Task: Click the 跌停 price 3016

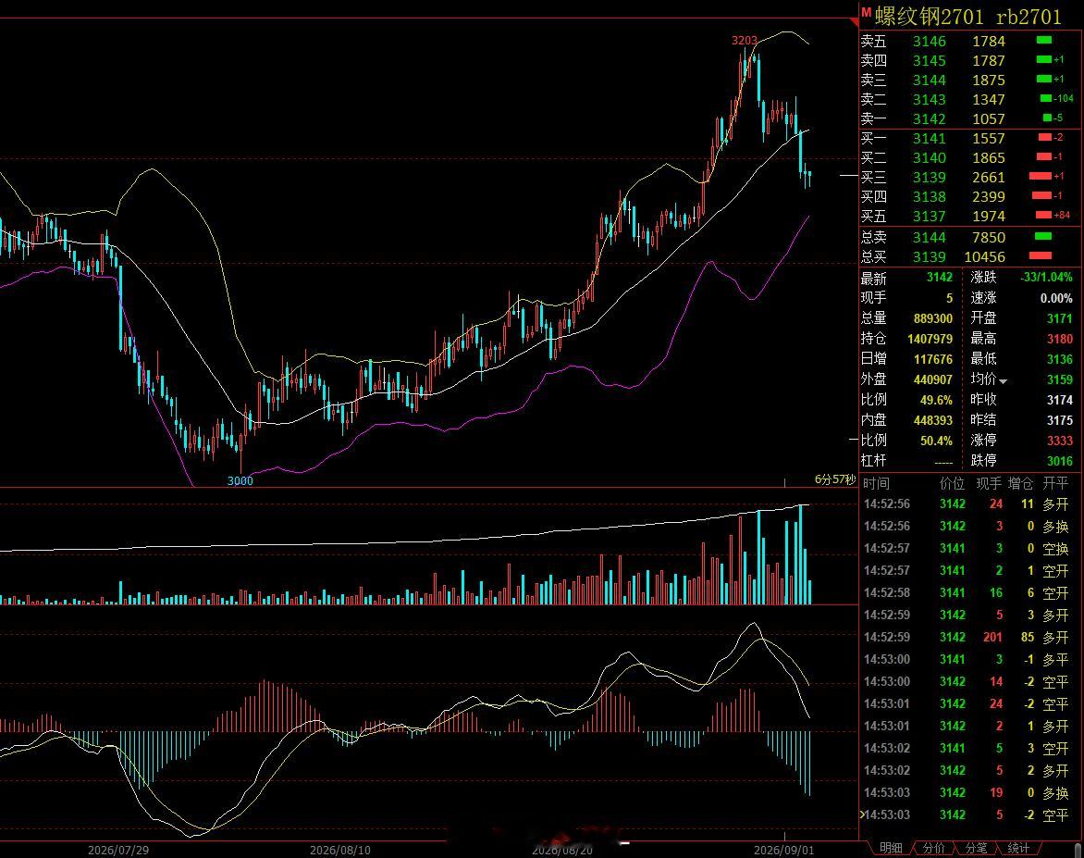Action: (x=1060, y=462)
